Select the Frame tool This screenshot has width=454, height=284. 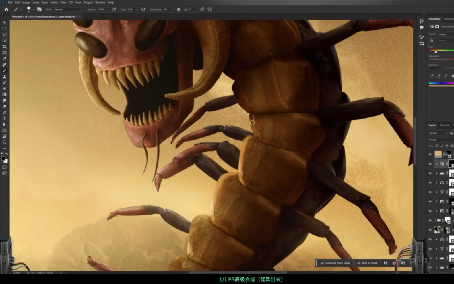tap(4, 53)
